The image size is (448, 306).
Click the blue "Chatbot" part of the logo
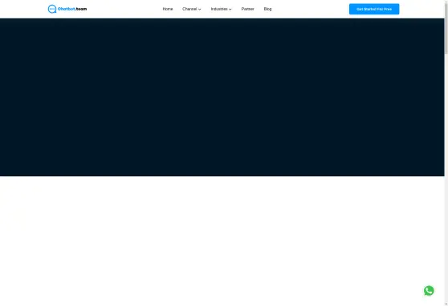67,9
